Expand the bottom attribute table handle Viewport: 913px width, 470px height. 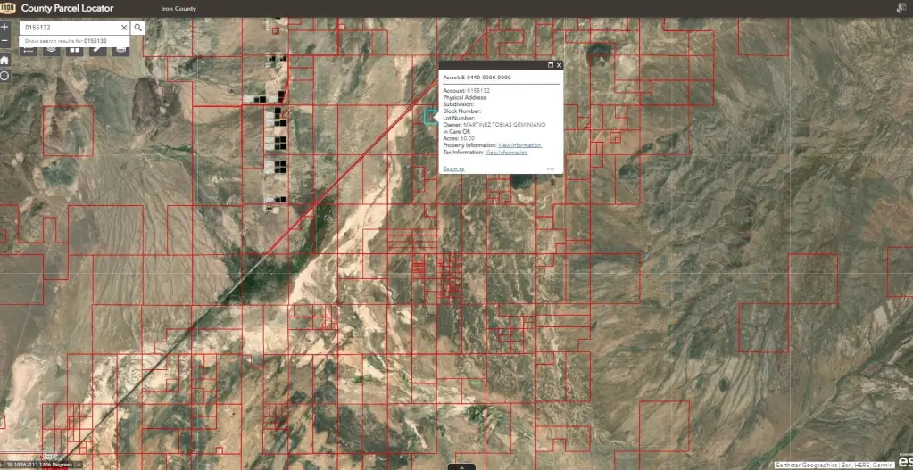[461, 466]
